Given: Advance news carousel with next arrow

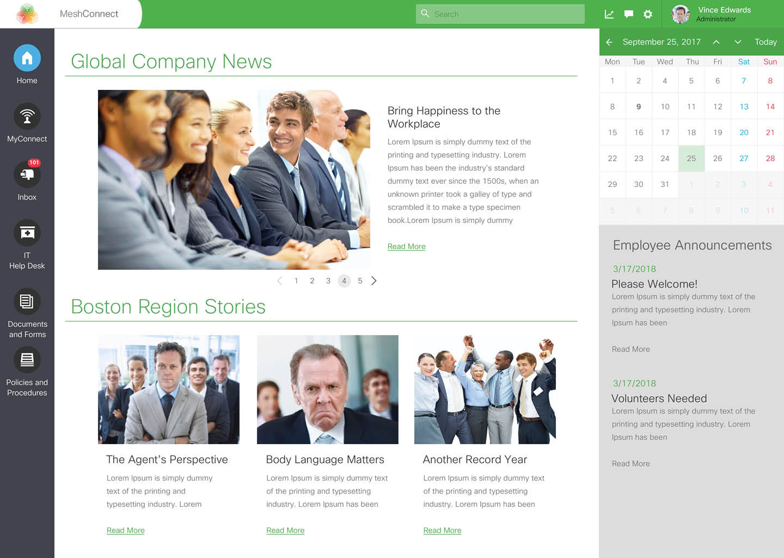Looking at the screenshot, I should pos(374,281).
